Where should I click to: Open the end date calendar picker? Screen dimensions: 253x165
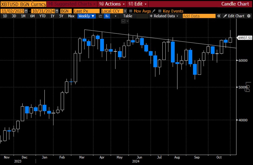(x=57, y=11)
